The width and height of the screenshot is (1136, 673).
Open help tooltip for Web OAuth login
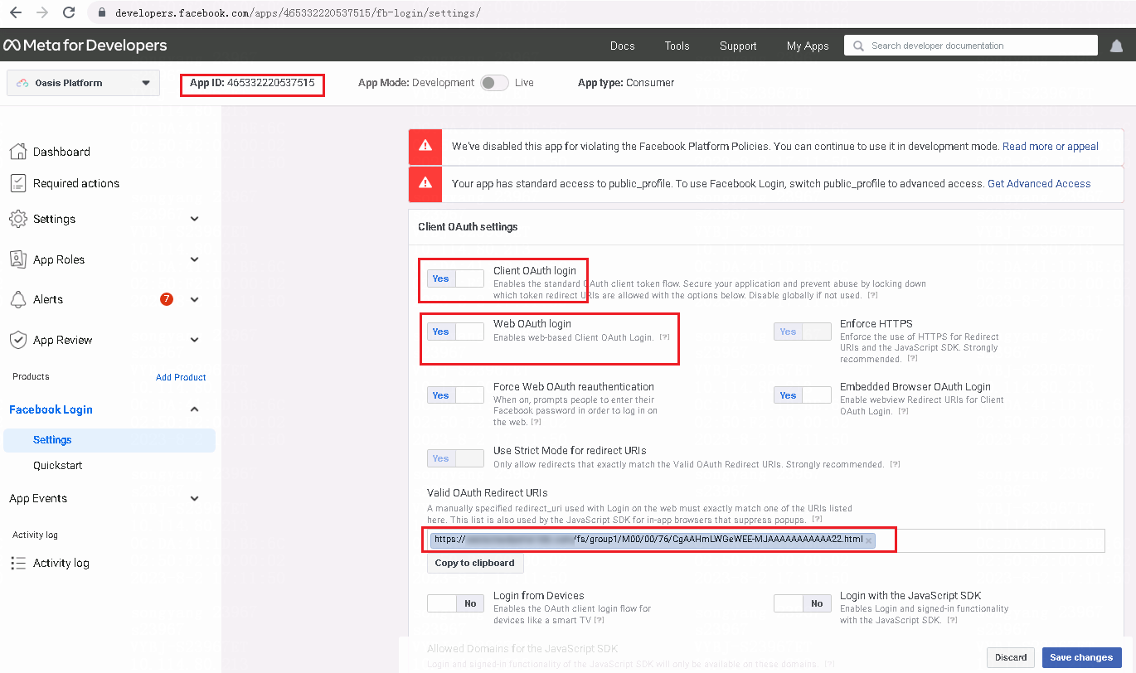click(665, 337)
